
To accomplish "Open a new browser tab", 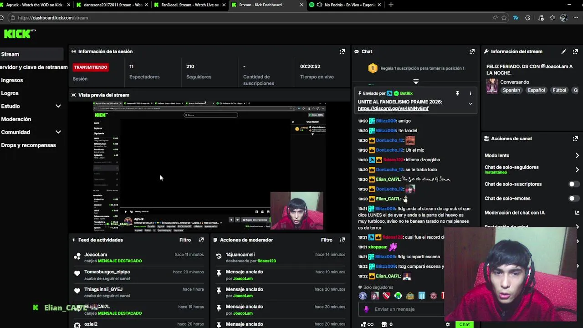I will (x=391, y=5).
